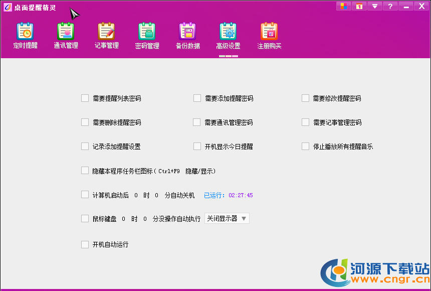Click hours field in 鼠标键盘 row

pos(123,219)
